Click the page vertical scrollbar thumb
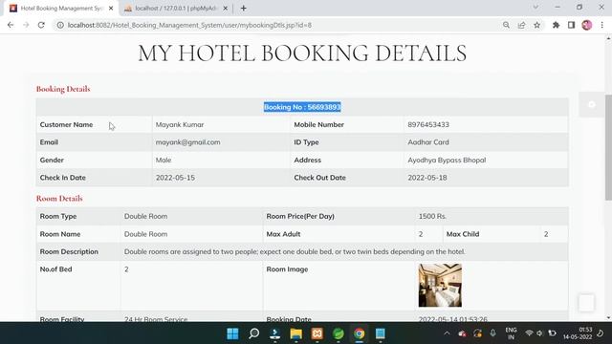 click(x=608, y=147)
